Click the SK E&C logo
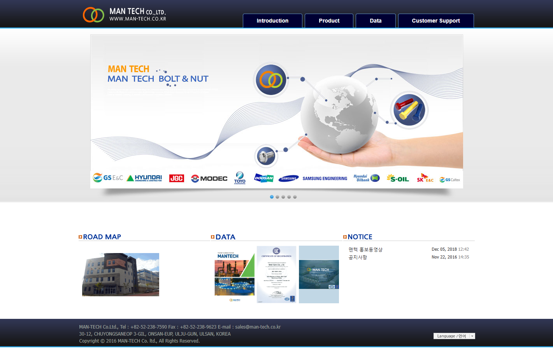The image size is (553, 357). [x=425, y=178]
